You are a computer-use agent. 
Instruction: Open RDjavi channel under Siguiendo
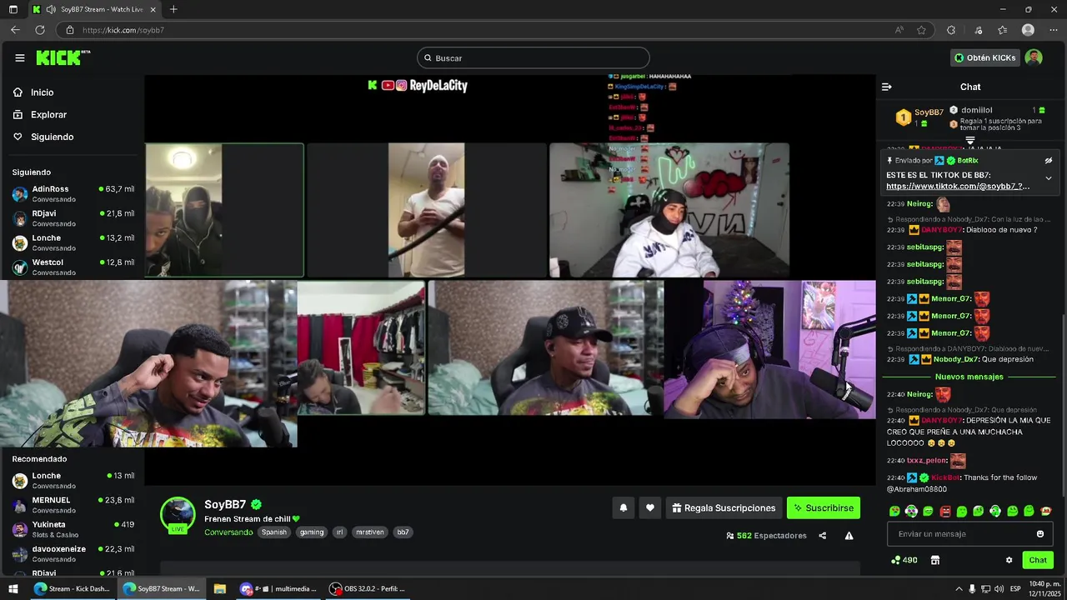click(x=73, y=218)
